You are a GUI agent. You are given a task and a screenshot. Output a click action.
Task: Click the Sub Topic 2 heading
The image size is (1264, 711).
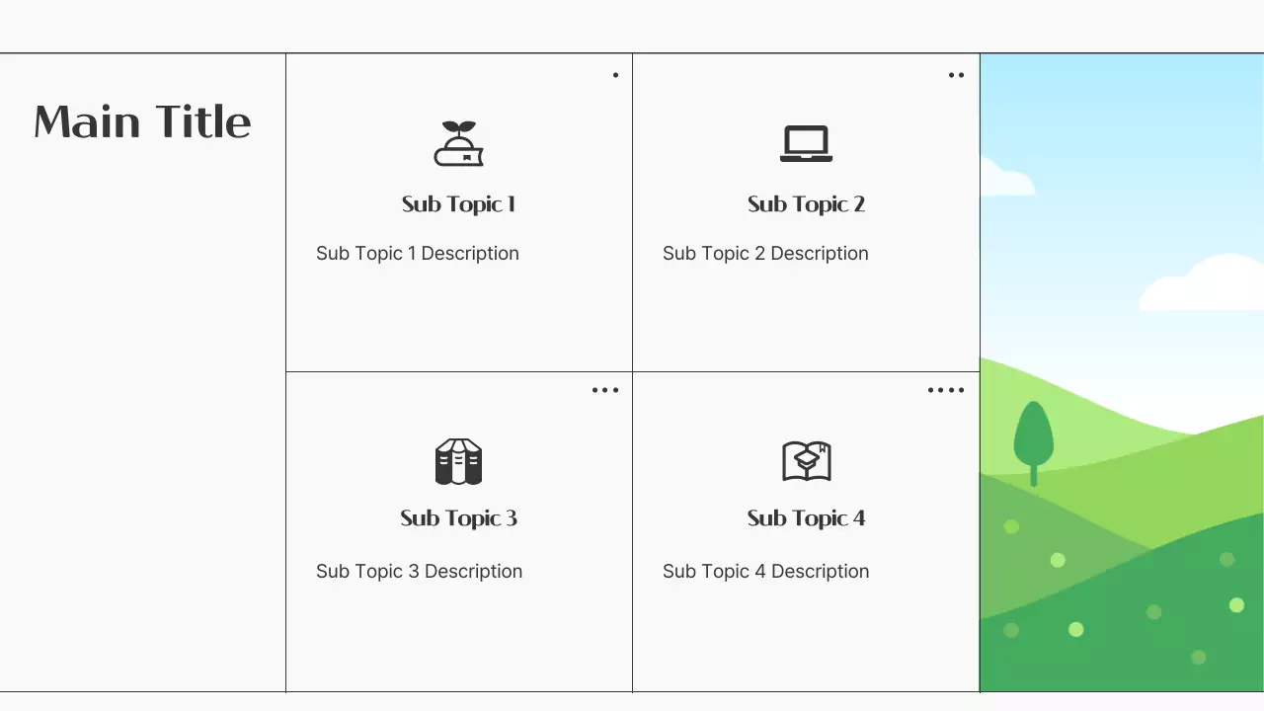tap(806, 204)
